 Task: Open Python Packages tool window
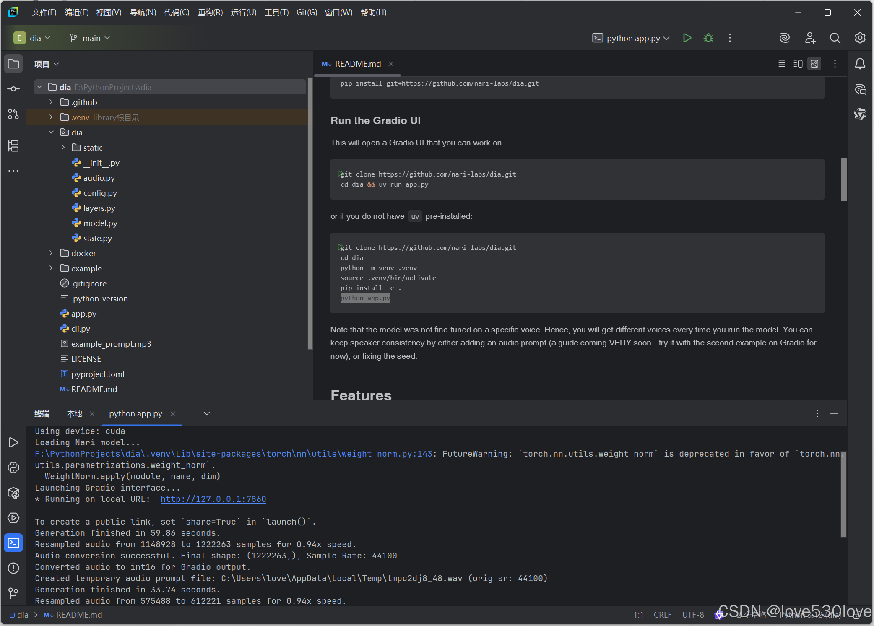pos(13,493)
